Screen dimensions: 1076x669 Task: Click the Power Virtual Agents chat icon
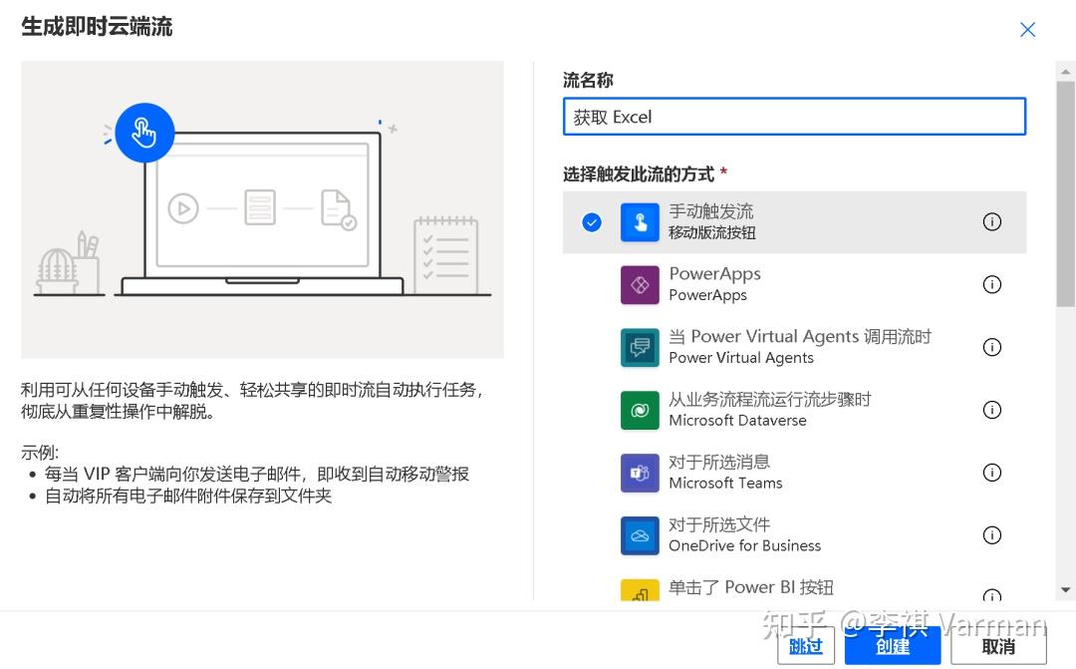(x=640, y=347)
